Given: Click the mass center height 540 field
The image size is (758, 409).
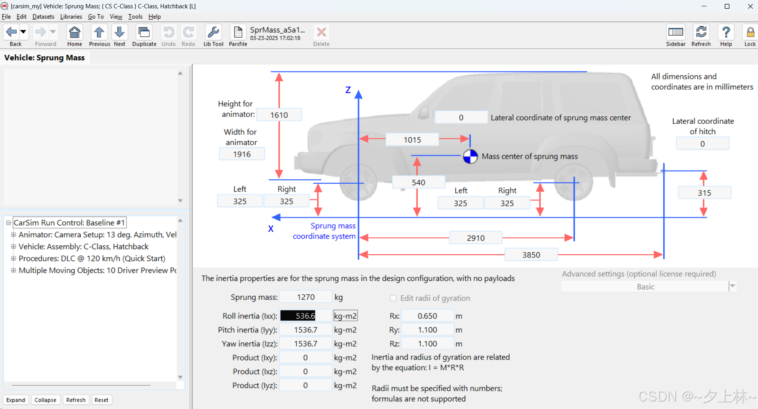Looking at the screenshot, I should [418, 182].
